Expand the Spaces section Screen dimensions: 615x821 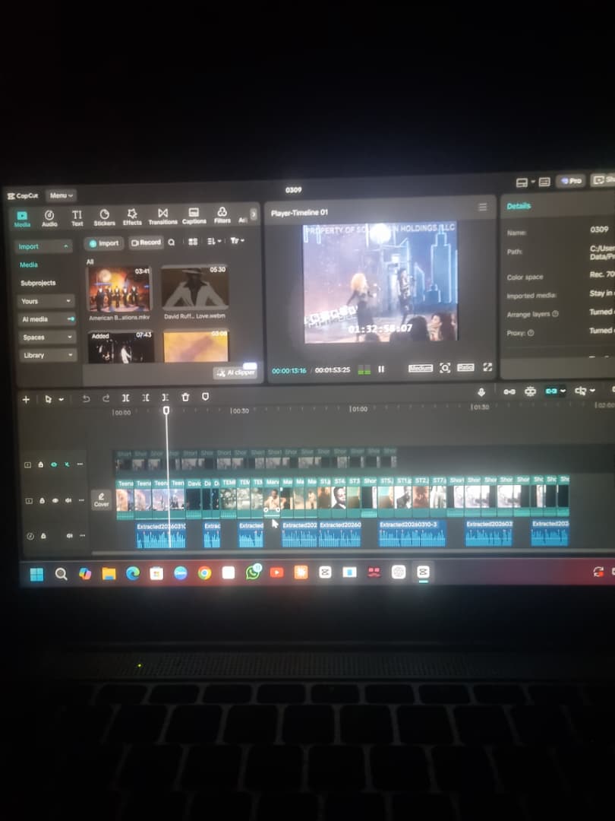pyautogui.click(x=47, y=338)
